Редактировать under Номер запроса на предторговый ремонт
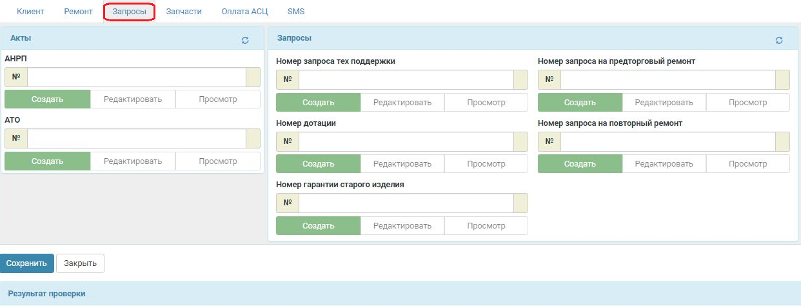The height and width of the screenshot is (306, 801). pos(664,103)
